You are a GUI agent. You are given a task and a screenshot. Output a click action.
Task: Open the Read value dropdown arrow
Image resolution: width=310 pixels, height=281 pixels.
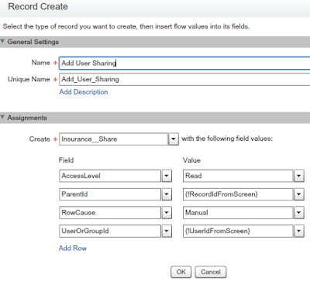[x=299, y=176]
